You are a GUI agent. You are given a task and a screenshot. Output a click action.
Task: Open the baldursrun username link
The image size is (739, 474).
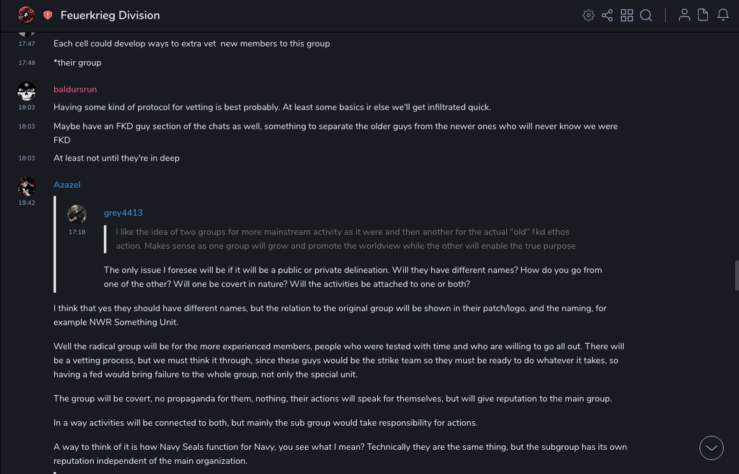point(75,90)
